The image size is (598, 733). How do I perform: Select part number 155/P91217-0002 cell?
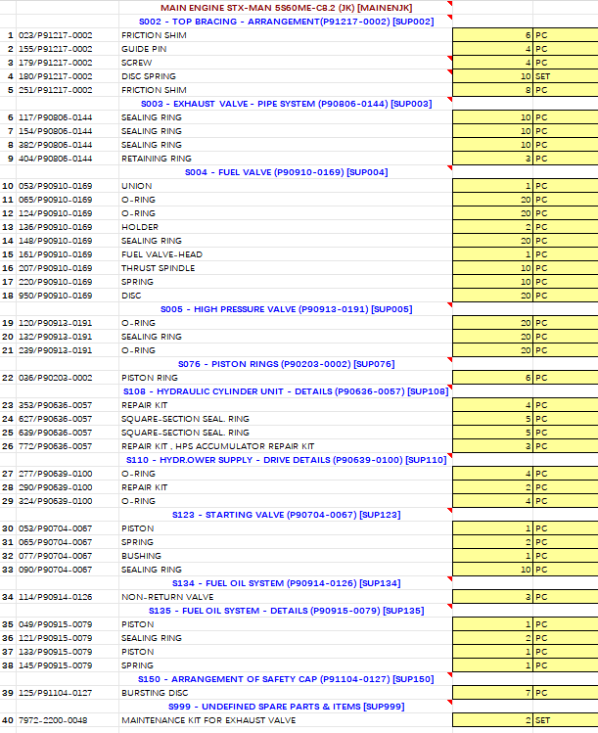click(x=67, y=48)
